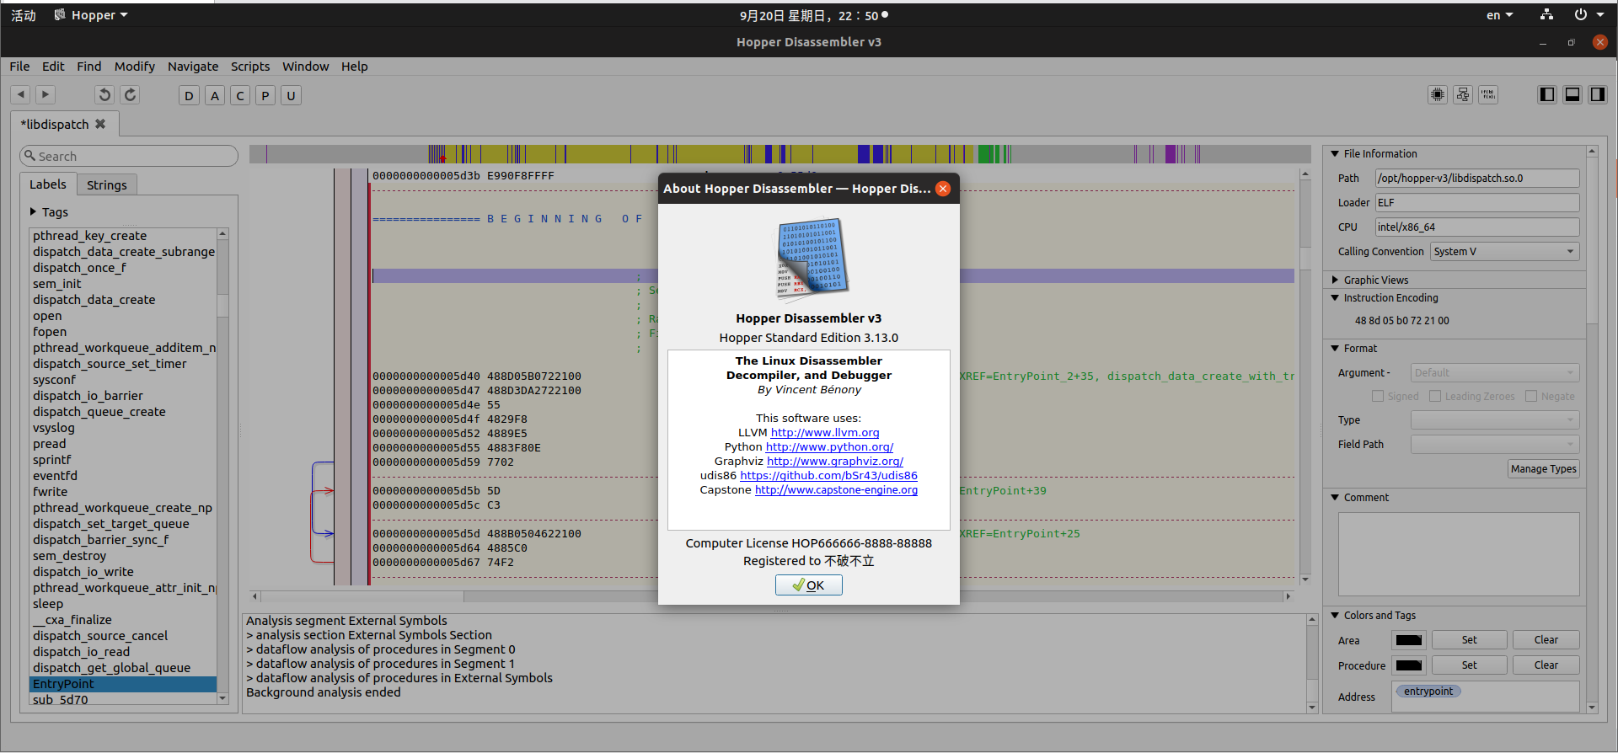Open the udis86 GitHub link
Screen dimensions: 1618x753
tap(829, 476)
